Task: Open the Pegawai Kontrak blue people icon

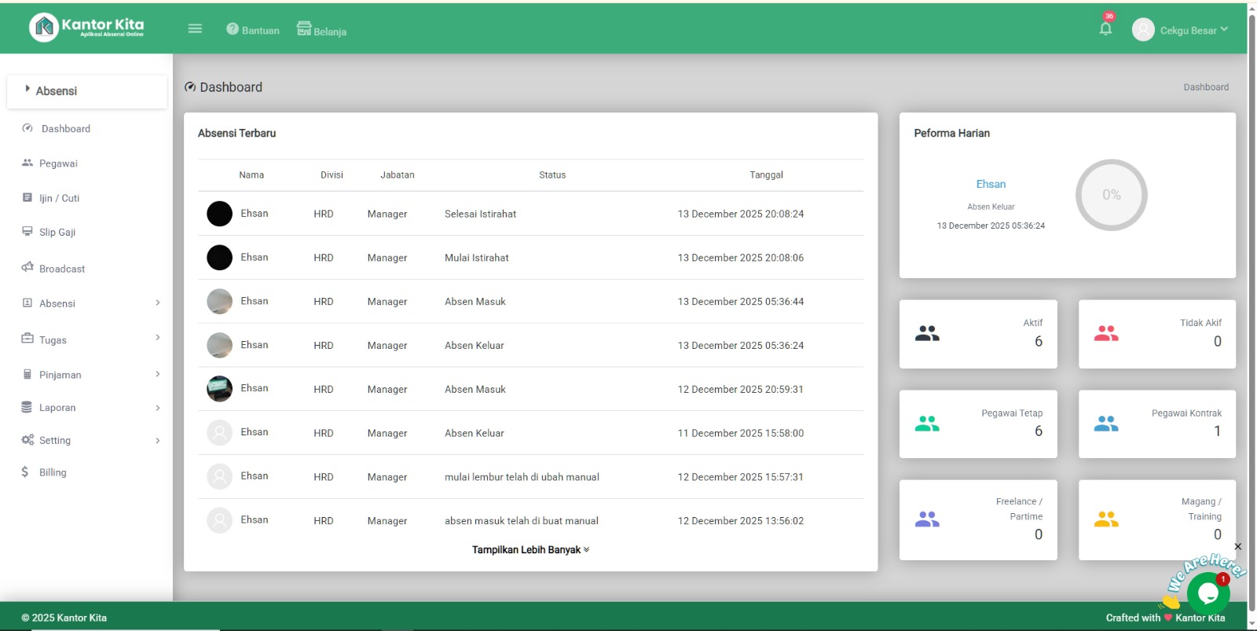Action: coord(1106,424)
